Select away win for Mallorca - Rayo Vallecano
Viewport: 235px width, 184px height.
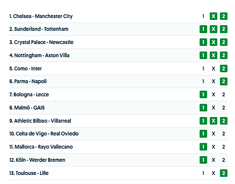224,147
